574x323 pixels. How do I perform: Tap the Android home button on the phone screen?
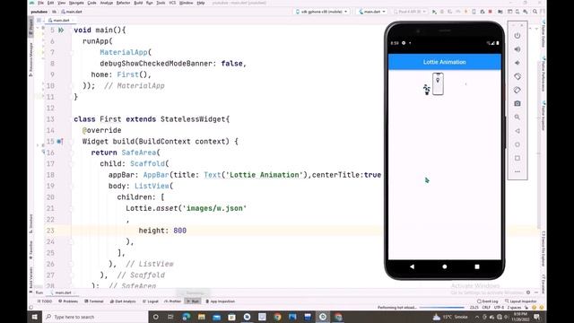[445, 266]
